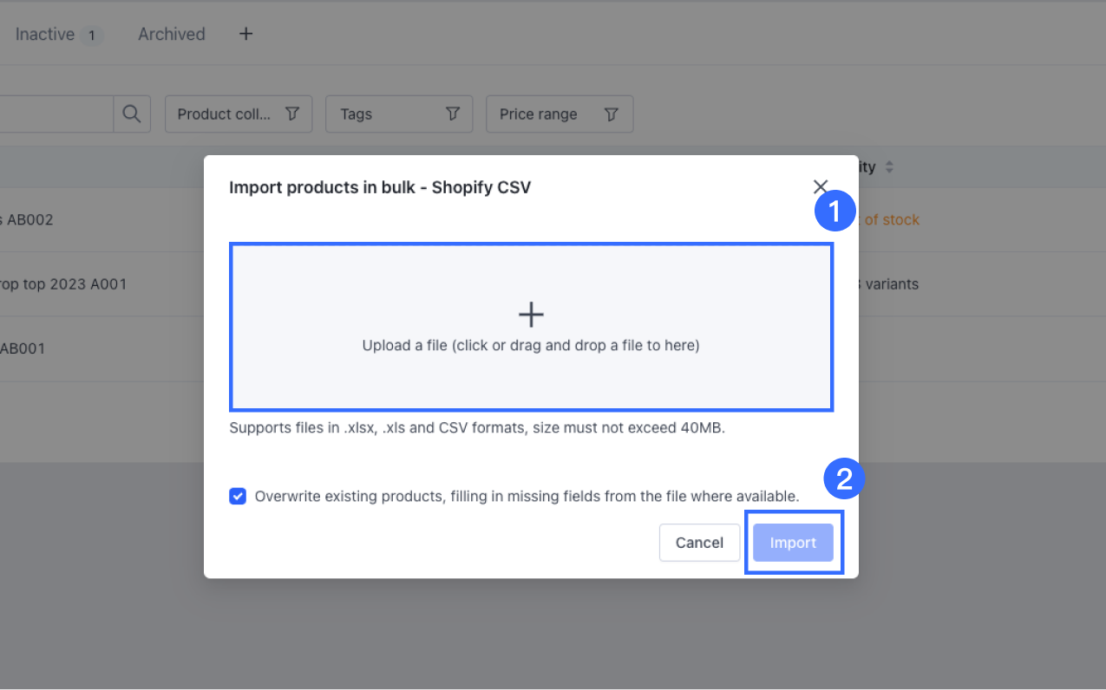1106x690 pixels.
Task: Click the search magnifier icon
Action: pos(132,114)
